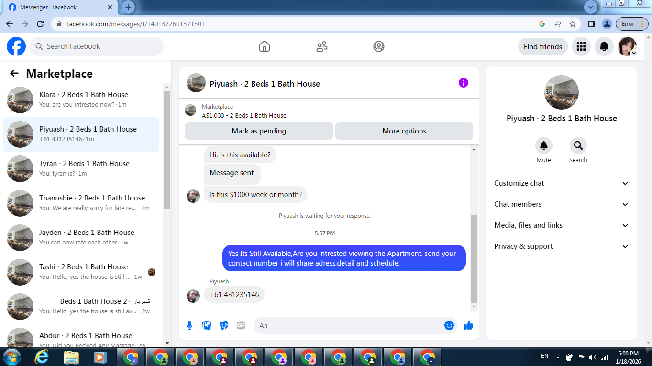Screen dimensions: 652x366
Task: Open the tab search dropdown arrow
Action: pos(591,7)
